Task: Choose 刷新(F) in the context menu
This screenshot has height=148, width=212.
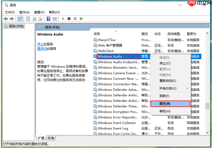Action: click(x=170, y=96)
